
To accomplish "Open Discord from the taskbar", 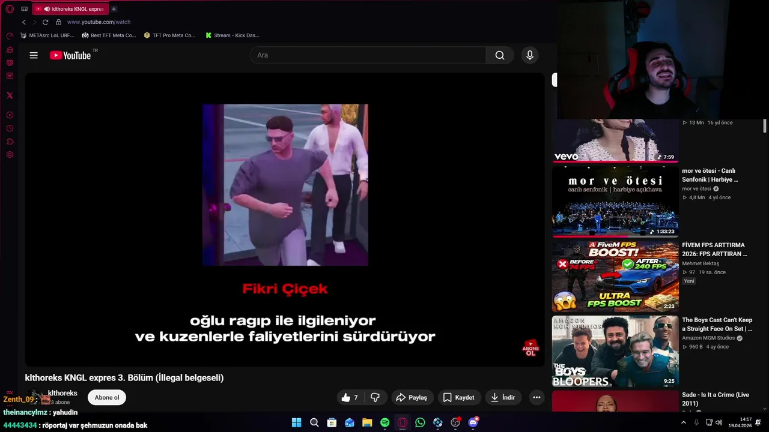I will pyautogui.click(x=473, y=422).
